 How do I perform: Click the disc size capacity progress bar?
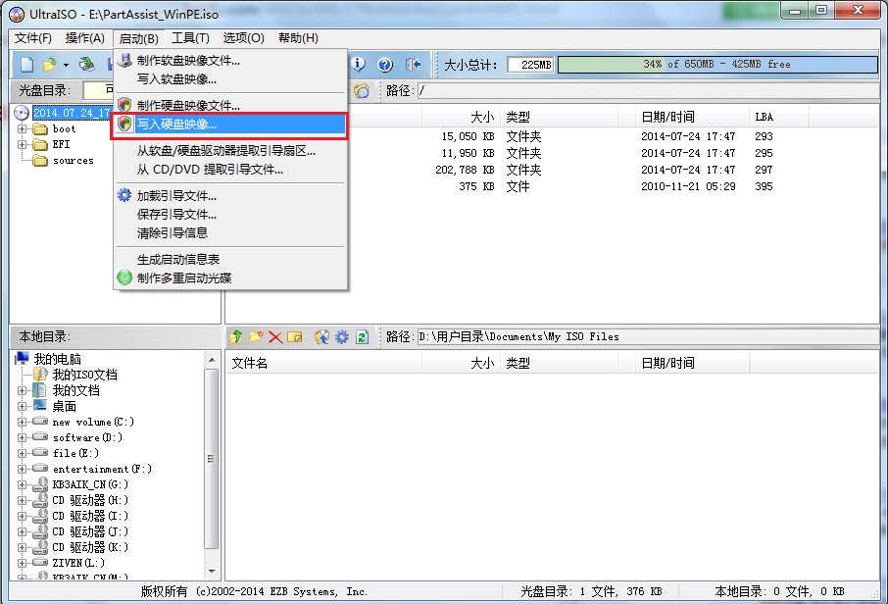tap(717, 65)
